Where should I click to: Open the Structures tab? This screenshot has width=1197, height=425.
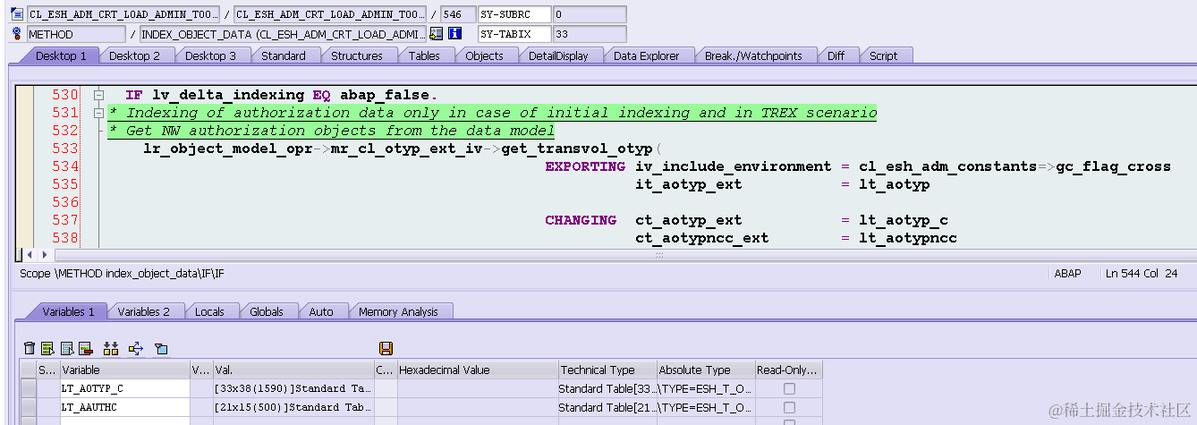click(357, 55)
